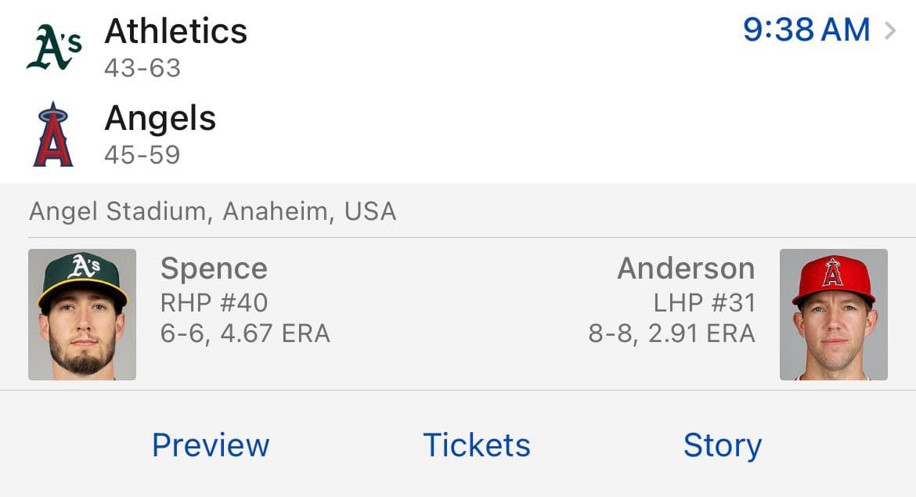This screenshot has width=916, height=497.
Task: Click Anderson's 8-8, 2.91 ERA stats
Action: 672,334
